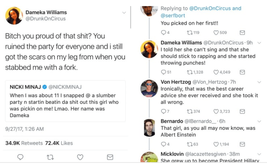Send the main tweet via direct message
Screen dimensions: 267x164
pos(110,157)
